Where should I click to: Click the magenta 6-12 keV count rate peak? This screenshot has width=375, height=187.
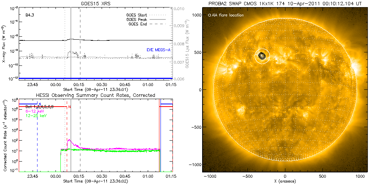(69, 140)
